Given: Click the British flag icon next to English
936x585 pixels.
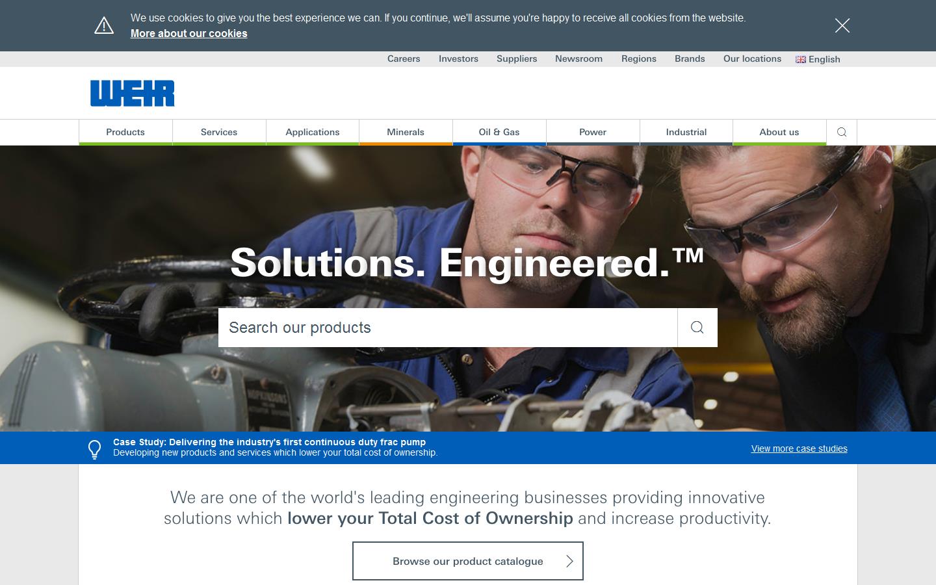Looking at the screenshot, I should click(800, 59).
